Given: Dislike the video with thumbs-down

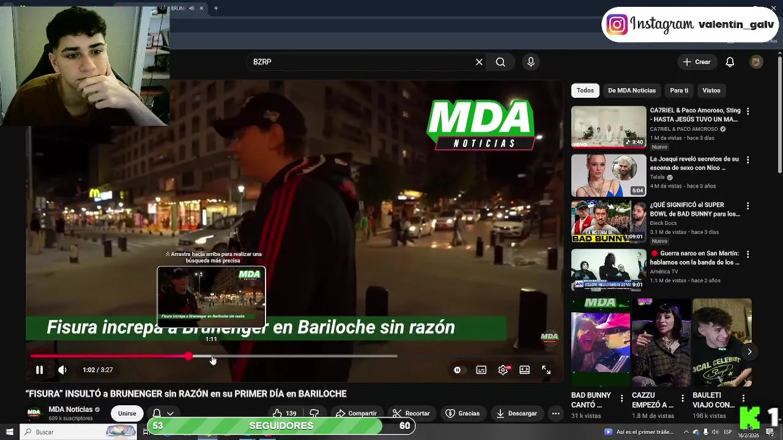Looking at the screenshot, I should coord(314,413).
